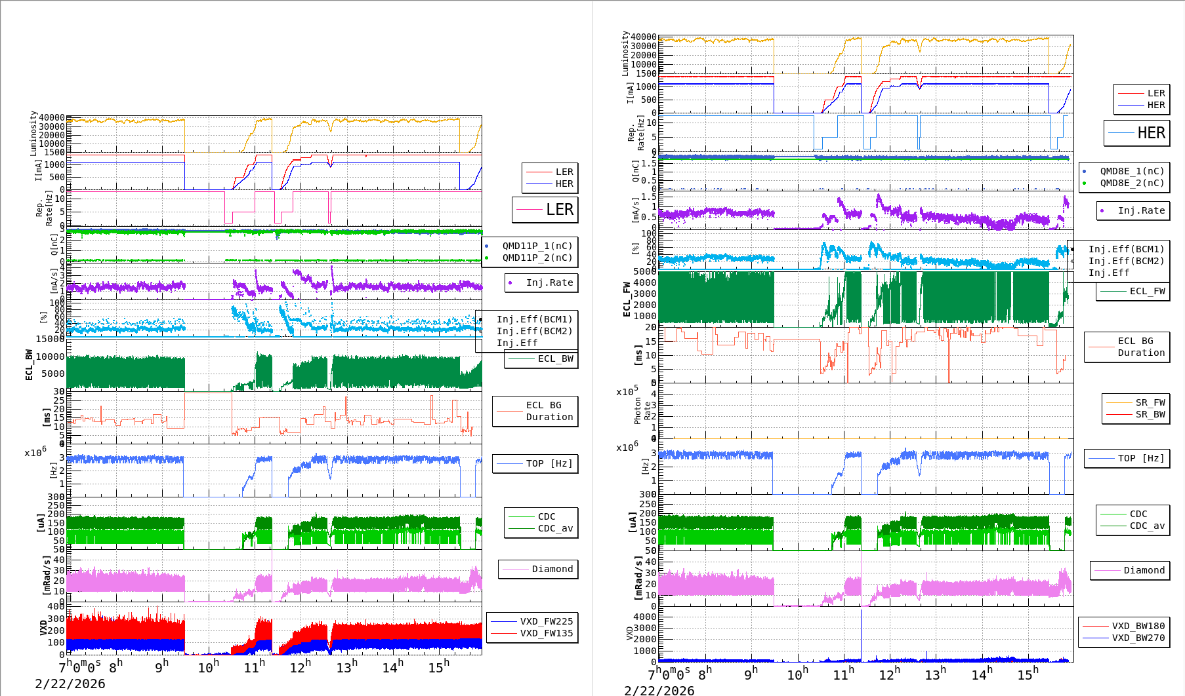Click the CDC_av legend entry in the left panel
The height and width of the screenshot is (696, 1185).
555,528
